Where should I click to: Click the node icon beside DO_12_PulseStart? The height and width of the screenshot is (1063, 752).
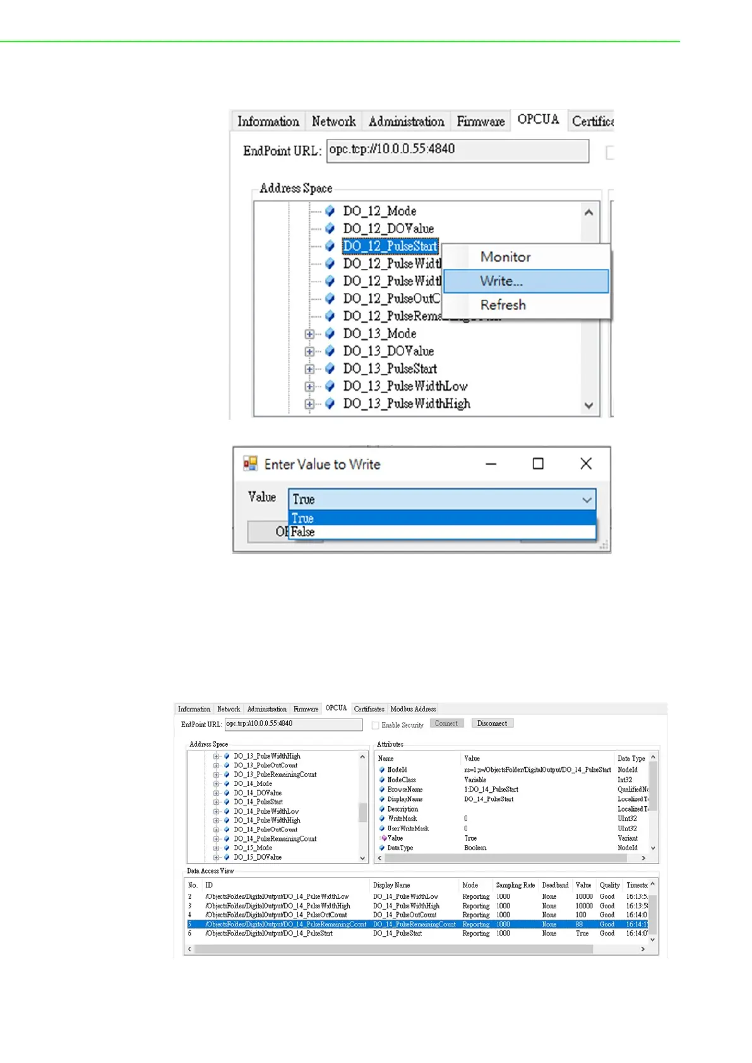click(x=330, y=246)
